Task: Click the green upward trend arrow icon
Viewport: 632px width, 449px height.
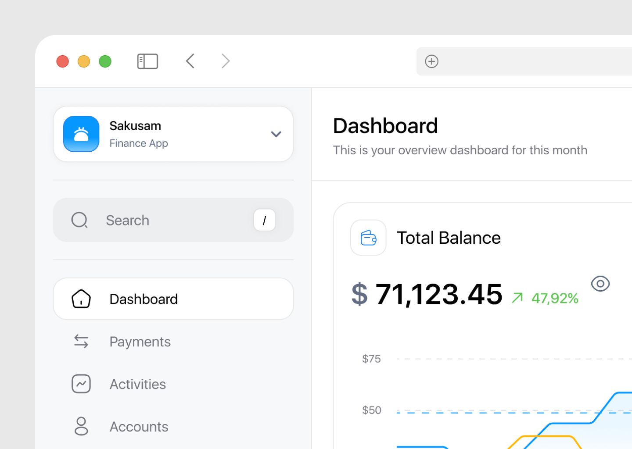Action: coord(518,297)
